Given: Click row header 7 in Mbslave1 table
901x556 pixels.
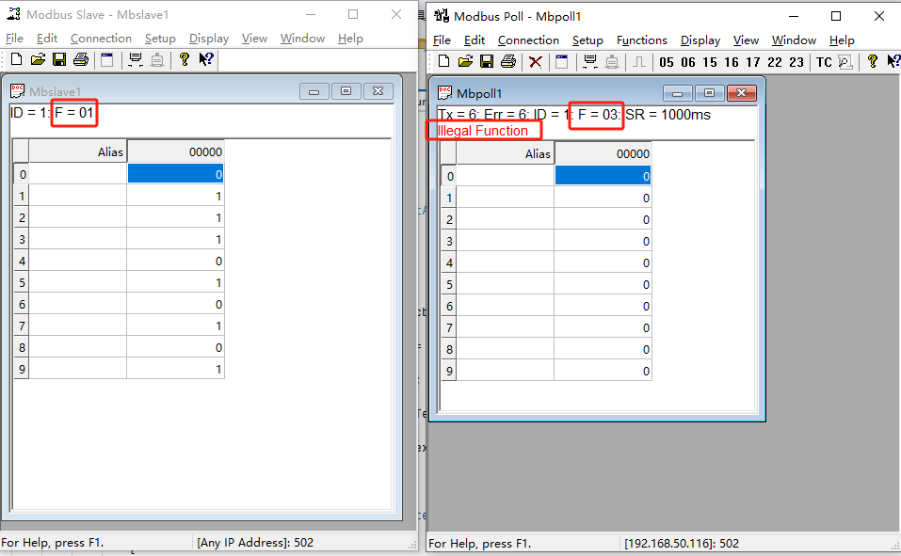Looking at the screenshot, I should (x=22, y=326).
